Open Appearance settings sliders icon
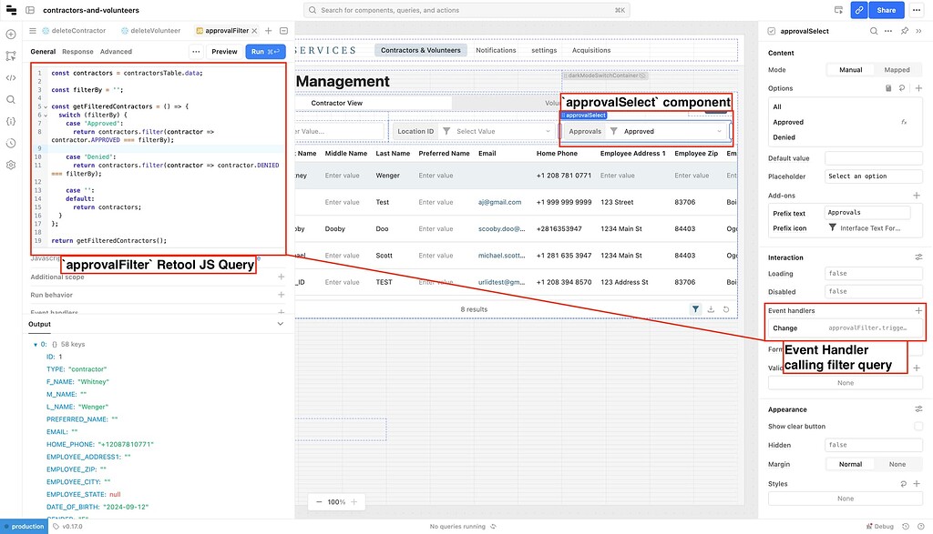The image size is (933, 534). tap(918, 409)
